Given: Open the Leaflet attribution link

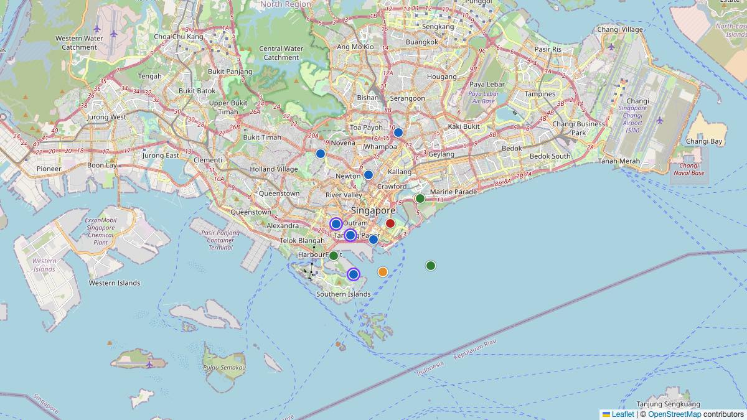Looking at the screenshot, I should pos(618,414).
